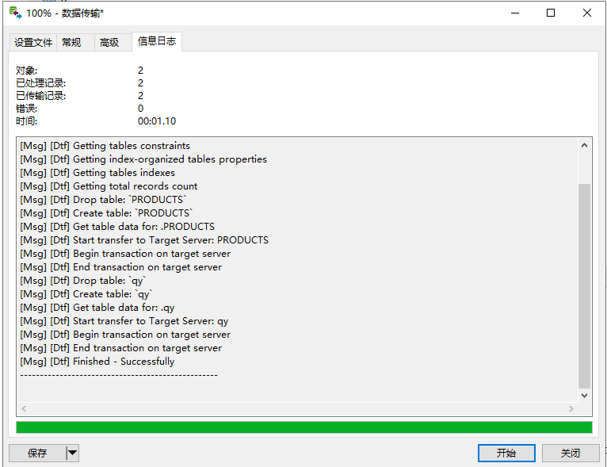The image size is (607, 467).
Task: Close the window with the X button
Action: coord(587,13)
